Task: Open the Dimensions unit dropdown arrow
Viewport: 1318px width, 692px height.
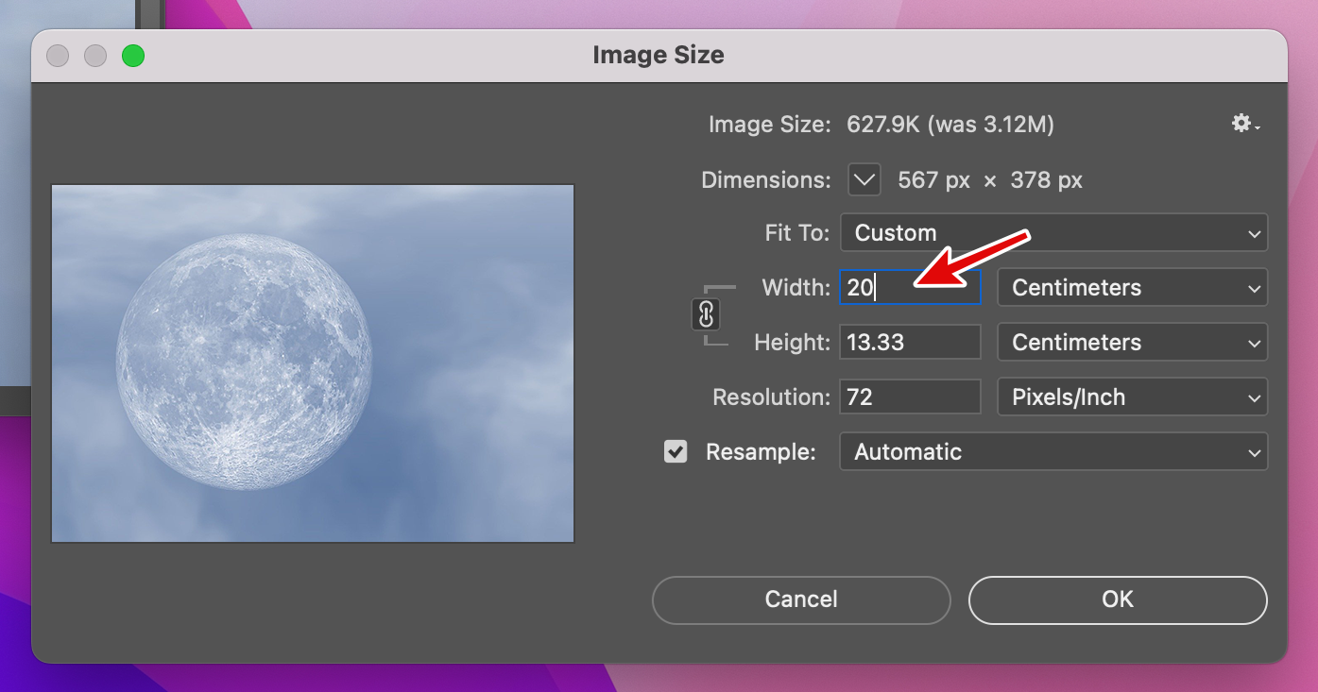Action: tap(864, 179)
